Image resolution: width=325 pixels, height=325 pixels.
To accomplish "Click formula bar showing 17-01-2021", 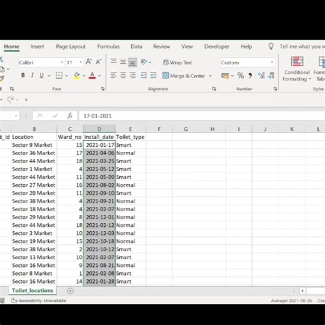I will pyautogui.click(x=202, y=116).
